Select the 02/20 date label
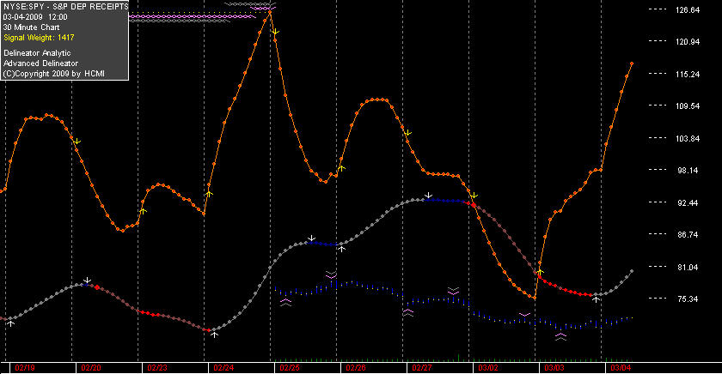722x374 pixels. coord(91,368)
